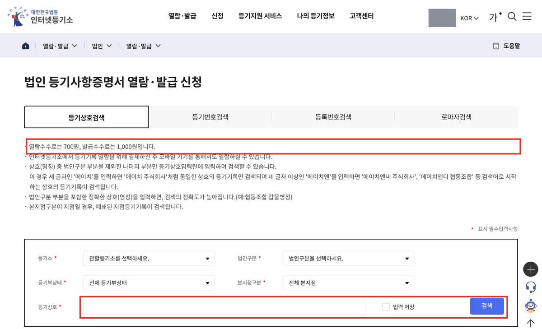Open the 법인구분을 선택하세요 dropdown
542x329 pixels.
[x=348, y=259]
